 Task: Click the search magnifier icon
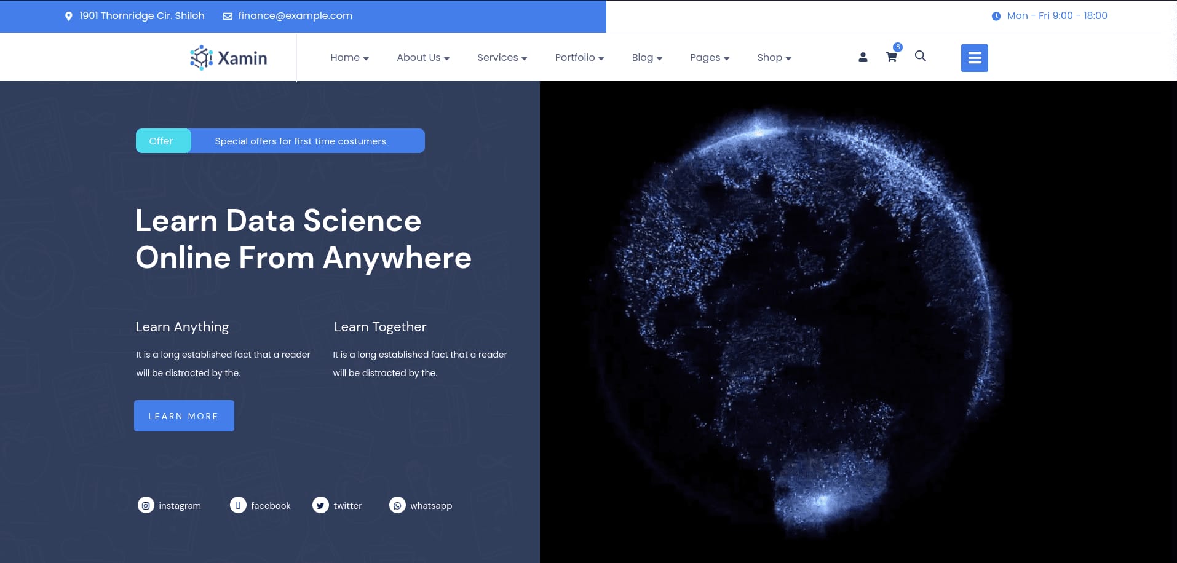pyautogui.click(x=920, y=57)
